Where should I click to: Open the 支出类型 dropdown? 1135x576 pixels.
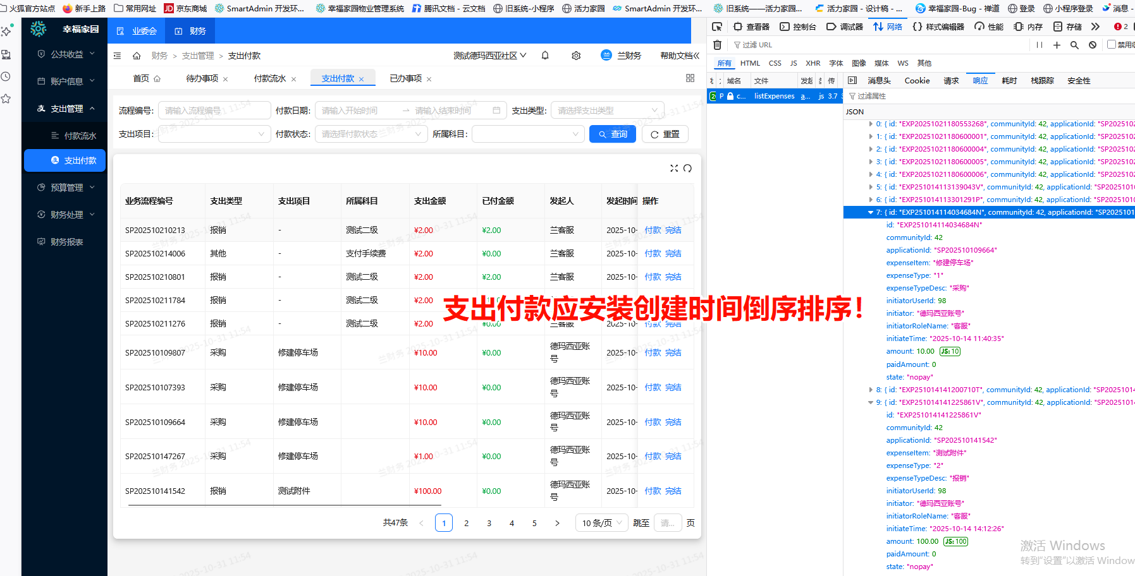(607, 111)
